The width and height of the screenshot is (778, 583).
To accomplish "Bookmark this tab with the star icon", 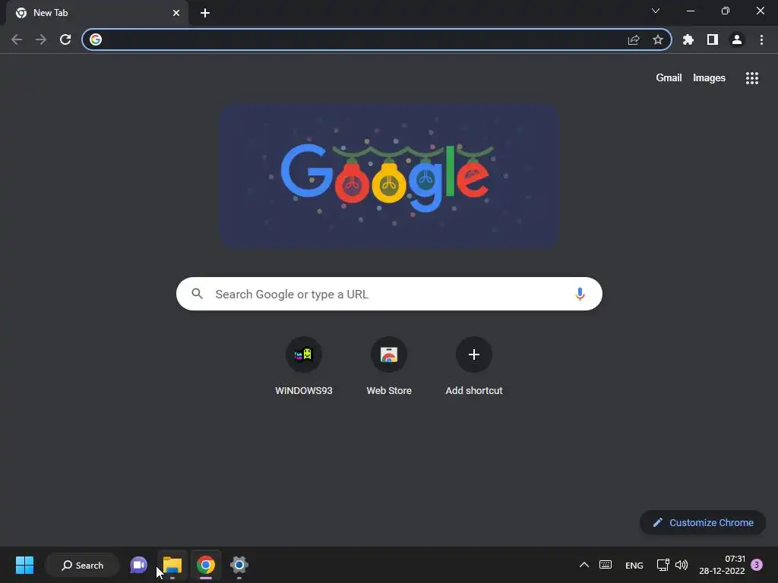I will coord(658,39).
